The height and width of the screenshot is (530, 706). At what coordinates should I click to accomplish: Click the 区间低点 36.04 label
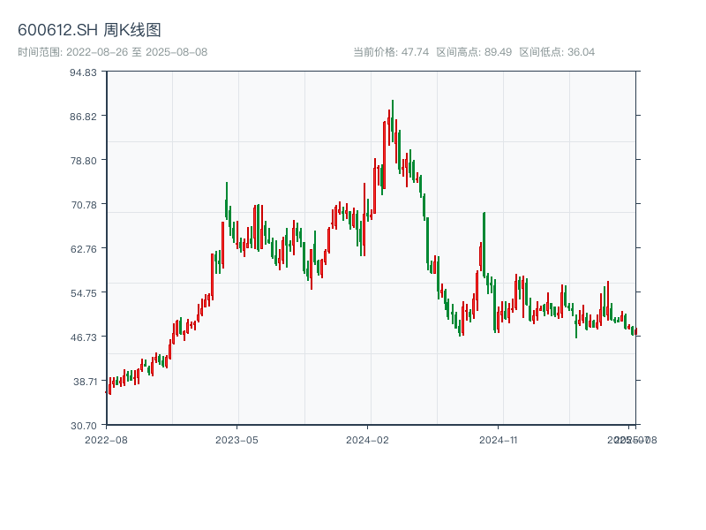(557, 52)
